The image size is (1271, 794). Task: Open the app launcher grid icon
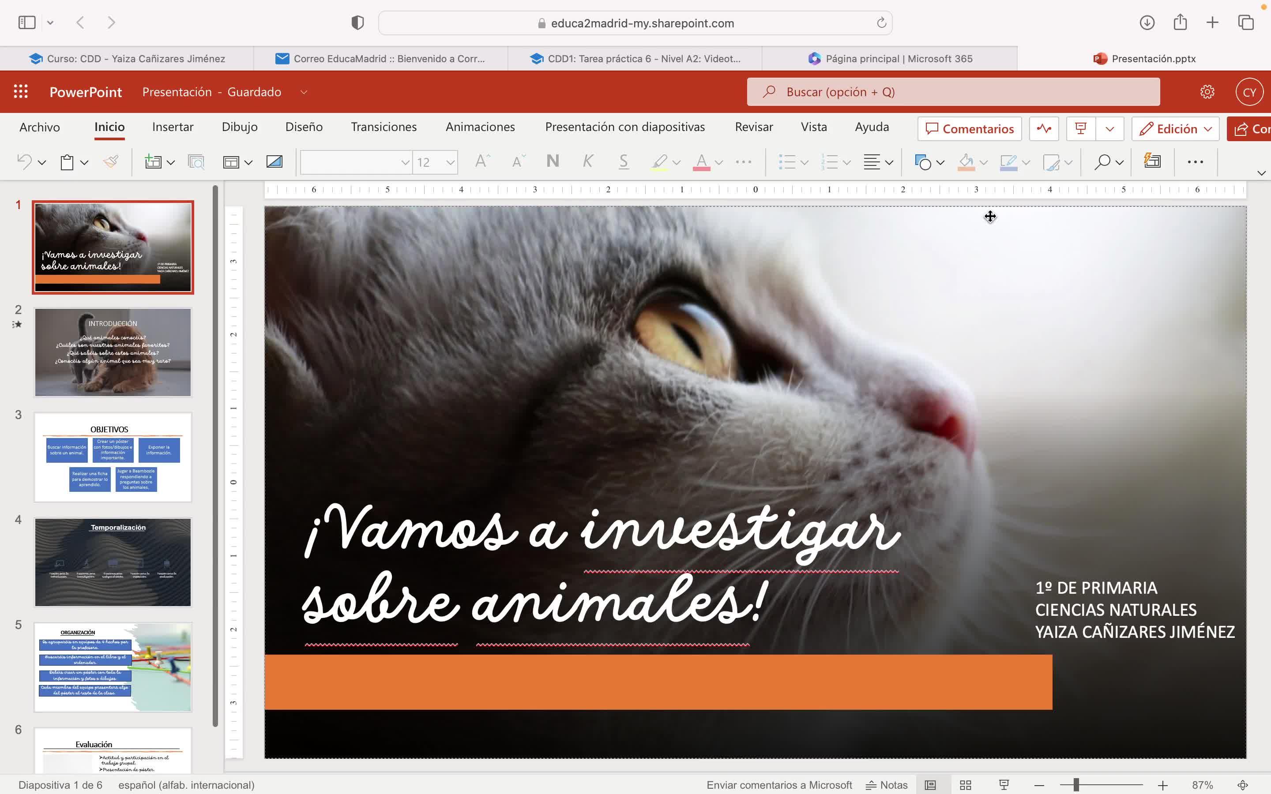pos(20,92)
